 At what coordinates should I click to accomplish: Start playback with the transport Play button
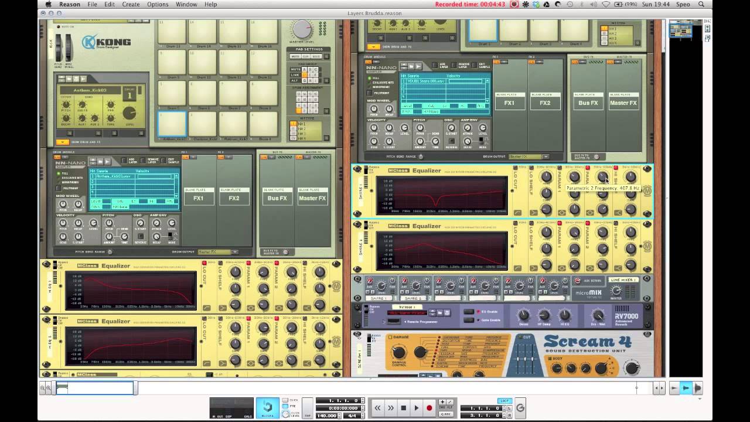point(417,408)
